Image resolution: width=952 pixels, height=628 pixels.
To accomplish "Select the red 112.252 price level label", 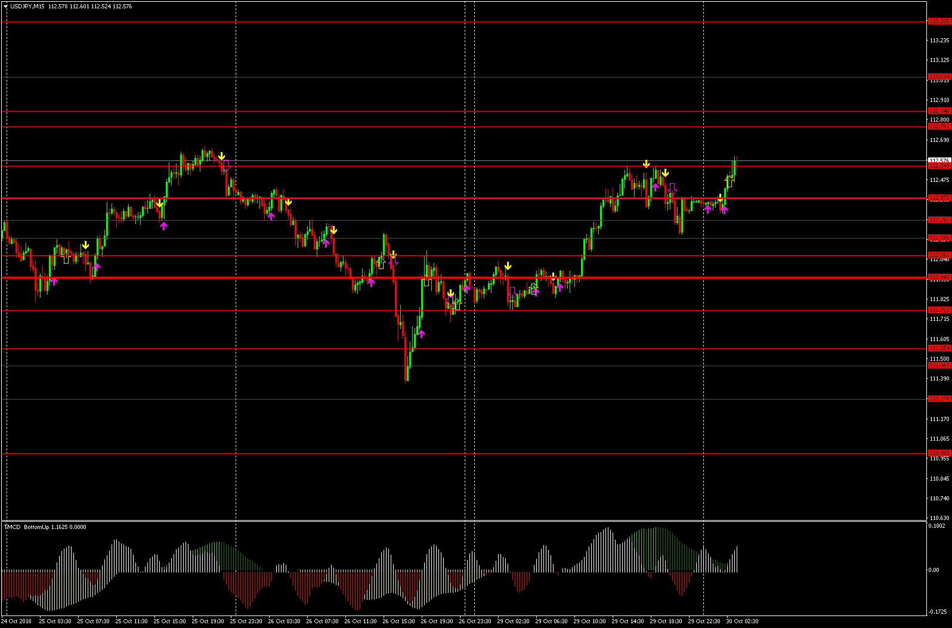I will coord(939,220).
